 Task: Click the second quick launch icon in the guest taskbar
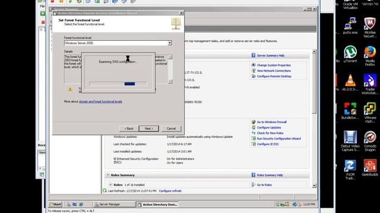(75, 204)
